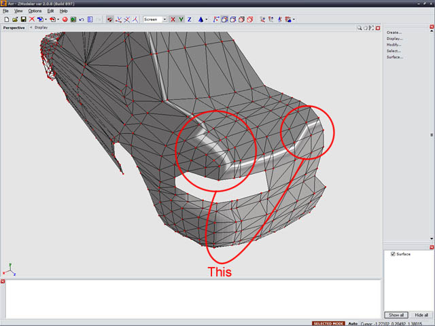Toggle the X axis constraint button
The width and height of the screenshot is (435, 326).
pos(173,20)
